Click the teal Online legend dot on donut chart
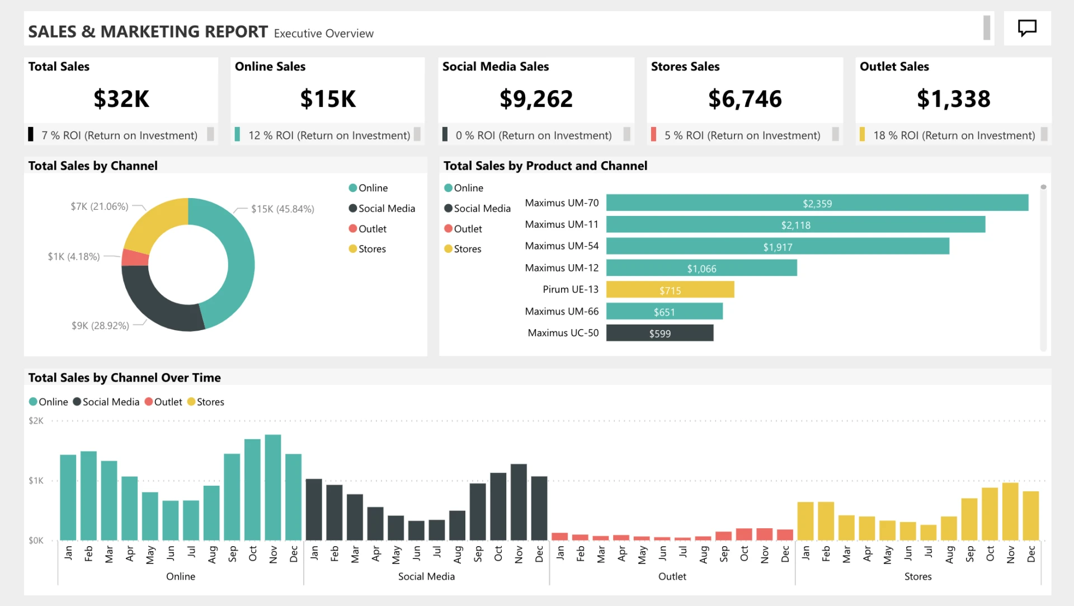 point(352,187)
